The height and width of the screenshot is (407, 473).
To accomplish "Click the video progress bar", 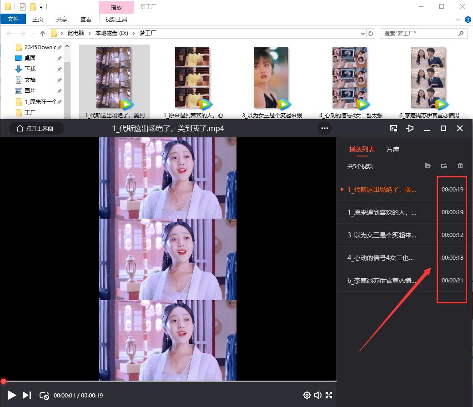I will (x=168, y=381).
